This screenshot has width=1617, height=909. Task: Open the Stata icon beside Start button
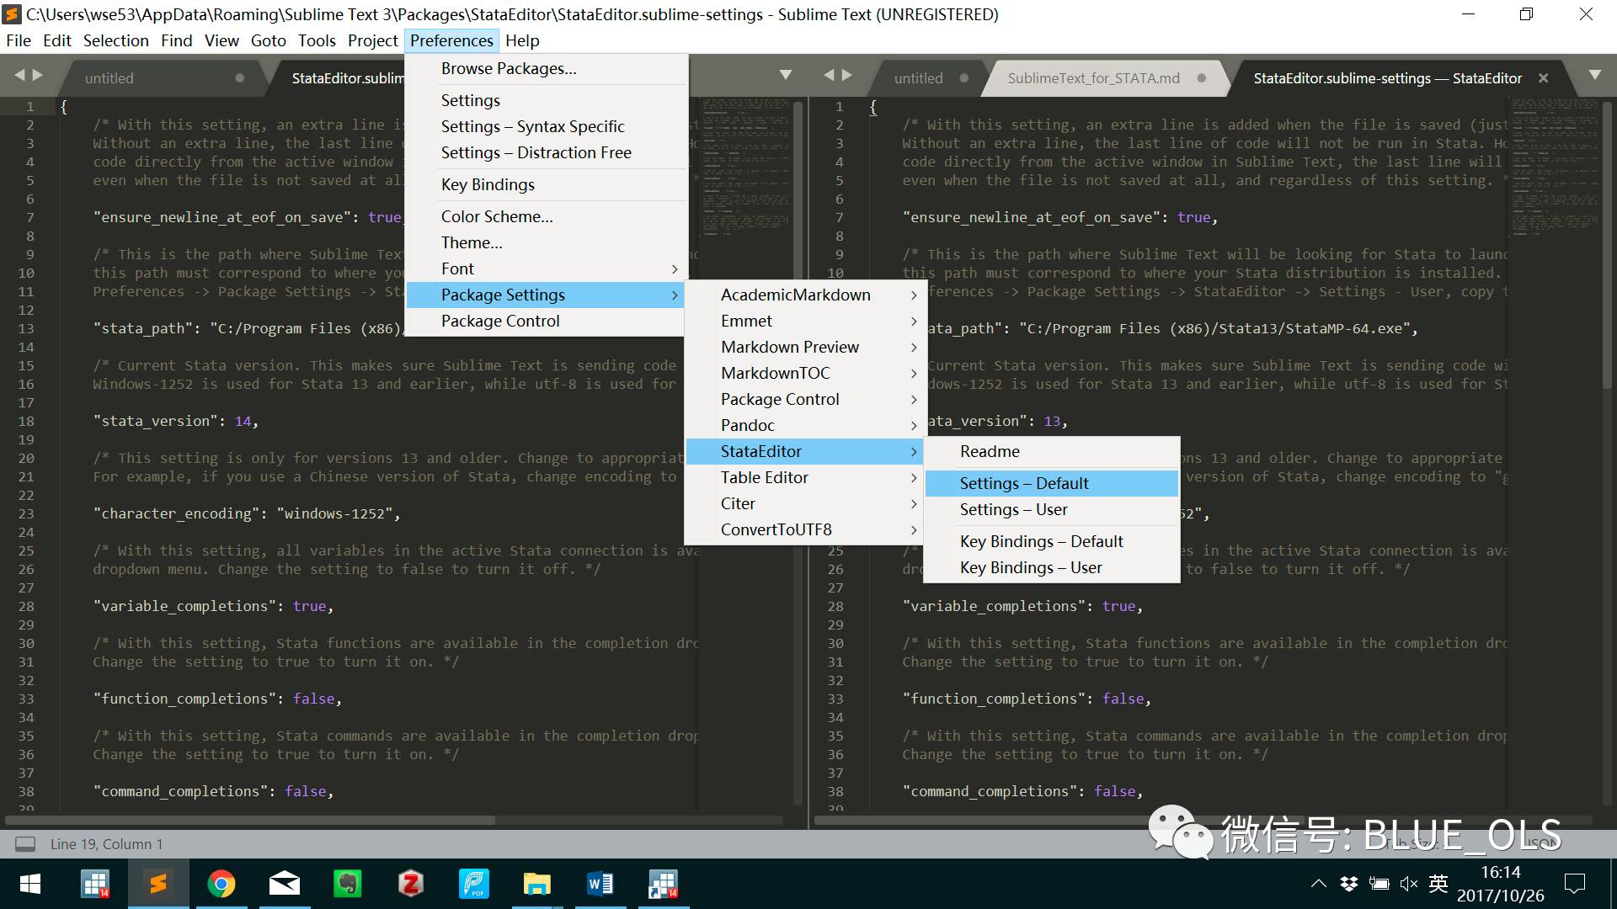pos(95,884)
